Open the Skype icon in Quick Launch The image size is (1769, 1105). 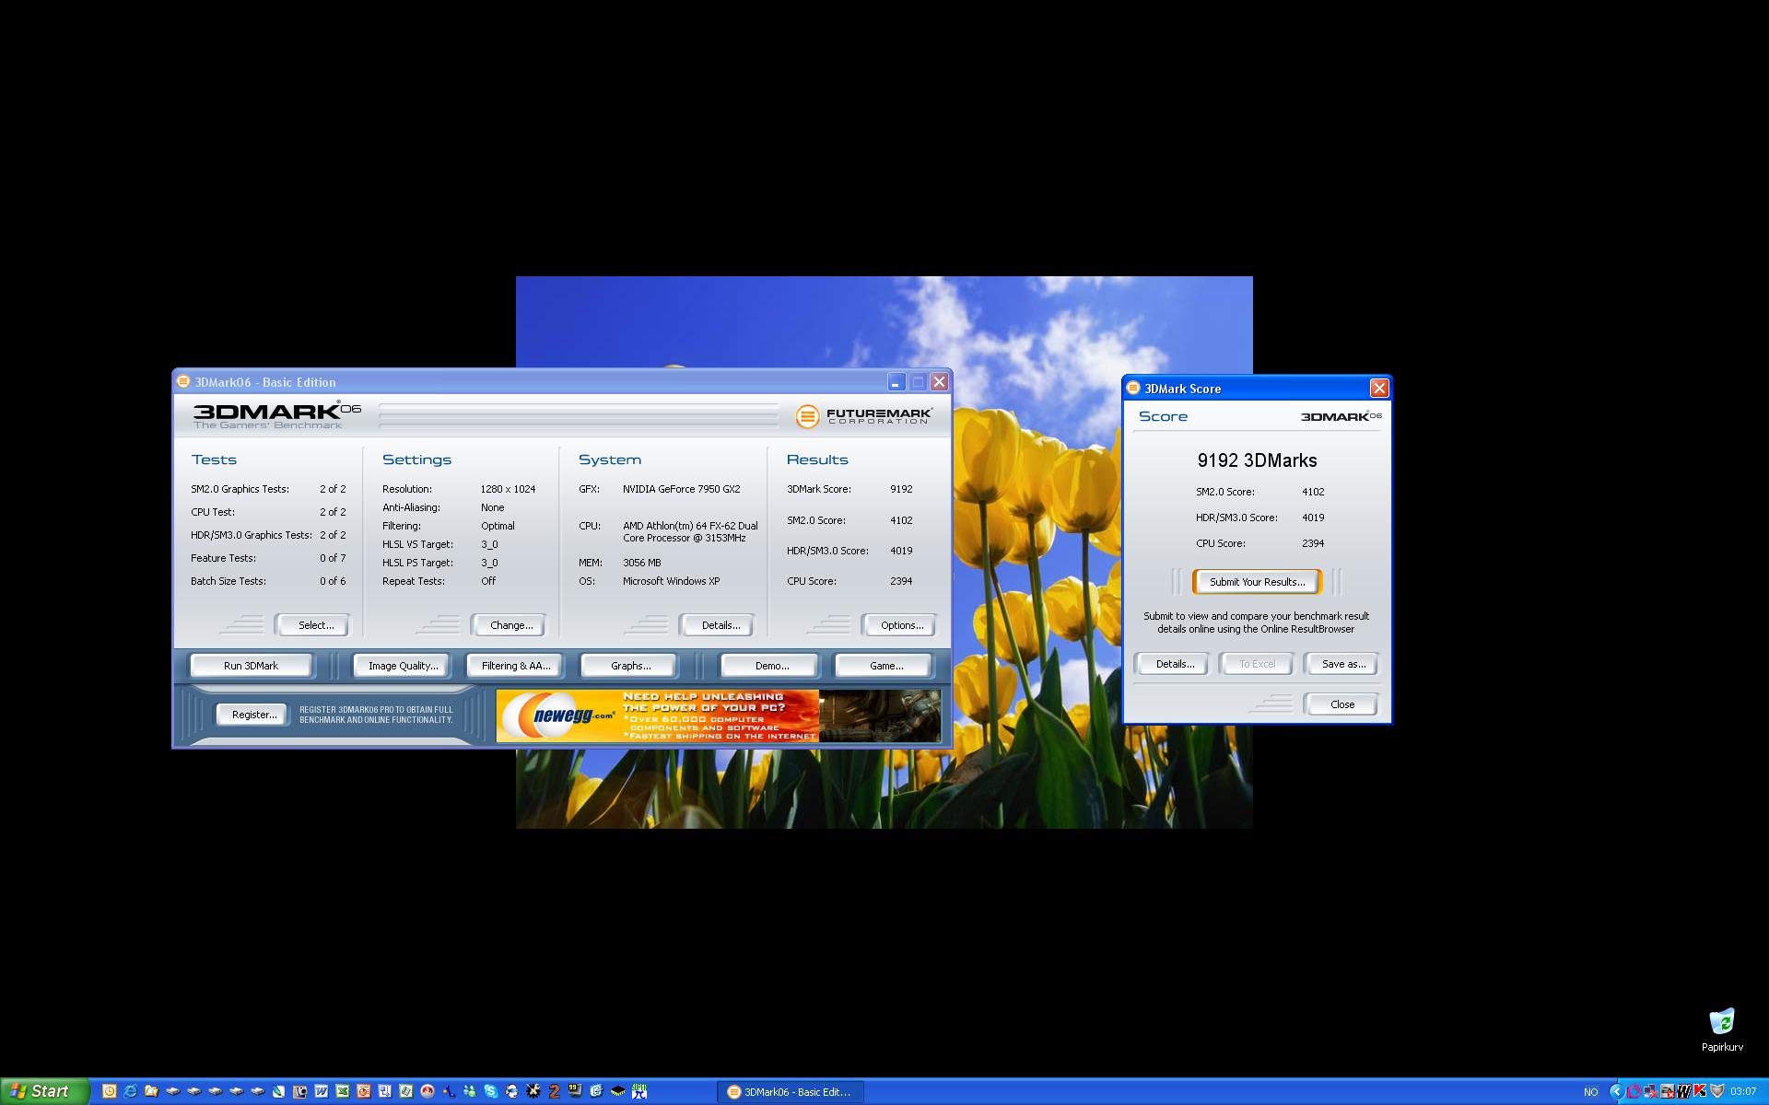(491, 1091)
